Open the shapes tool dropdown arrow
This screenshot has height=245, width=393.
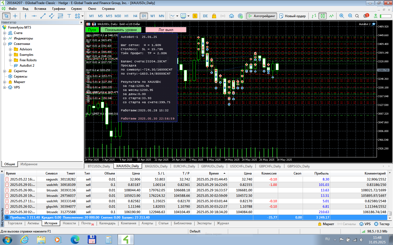(82, 16)
